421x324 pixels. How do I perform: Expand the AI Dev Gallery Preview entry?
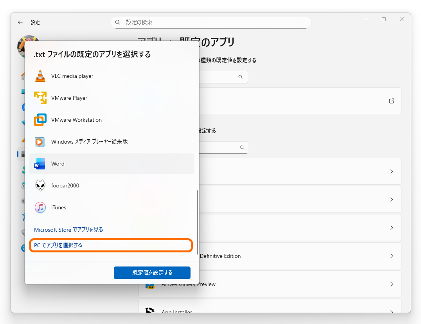391,284
